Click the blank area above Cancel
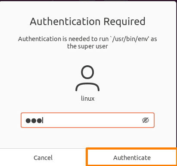Image resolution: width=177 pixels, height=166 pixels. click(43, 138)
